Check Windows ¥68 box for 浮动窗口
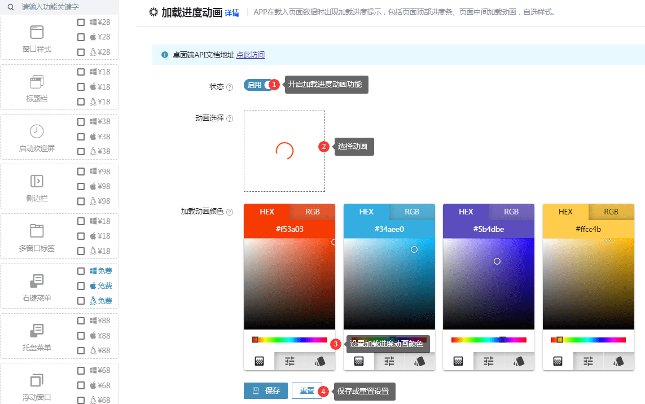This screenshot has width=645, height=404. [81, 371]
